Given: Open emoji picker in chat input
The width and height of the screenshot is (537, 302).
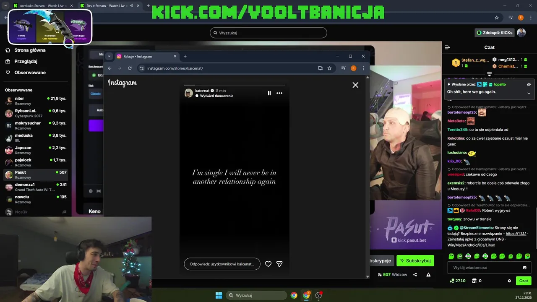Looking at the screenshot, I should click(x=524, y=268).
